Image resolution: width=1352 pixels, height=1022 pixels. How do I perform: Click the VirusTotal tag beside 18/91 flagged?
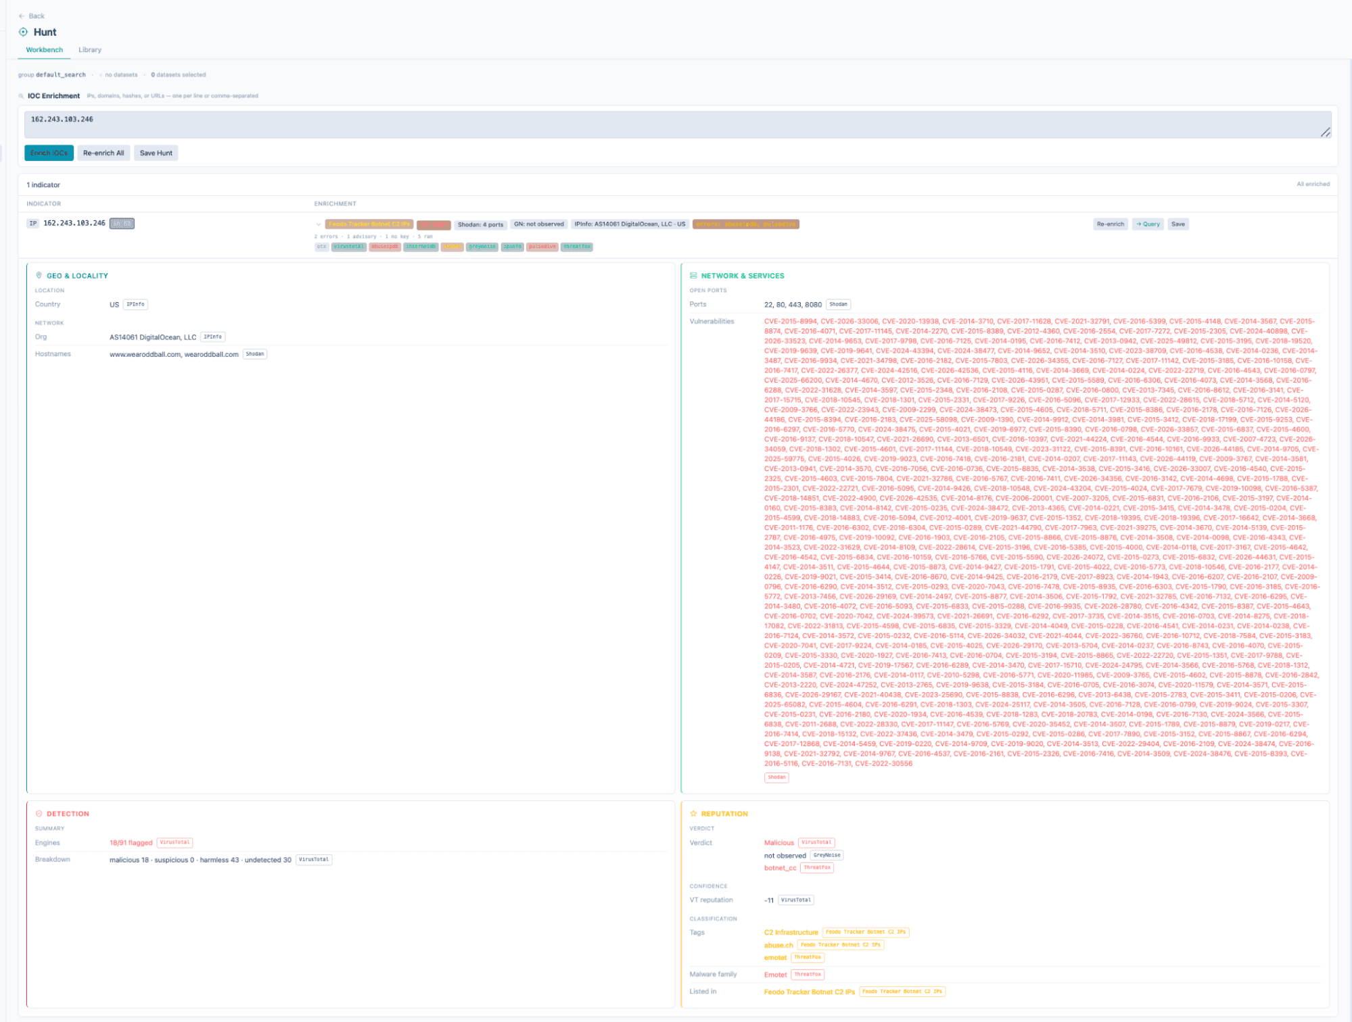[x=174, y=842]
